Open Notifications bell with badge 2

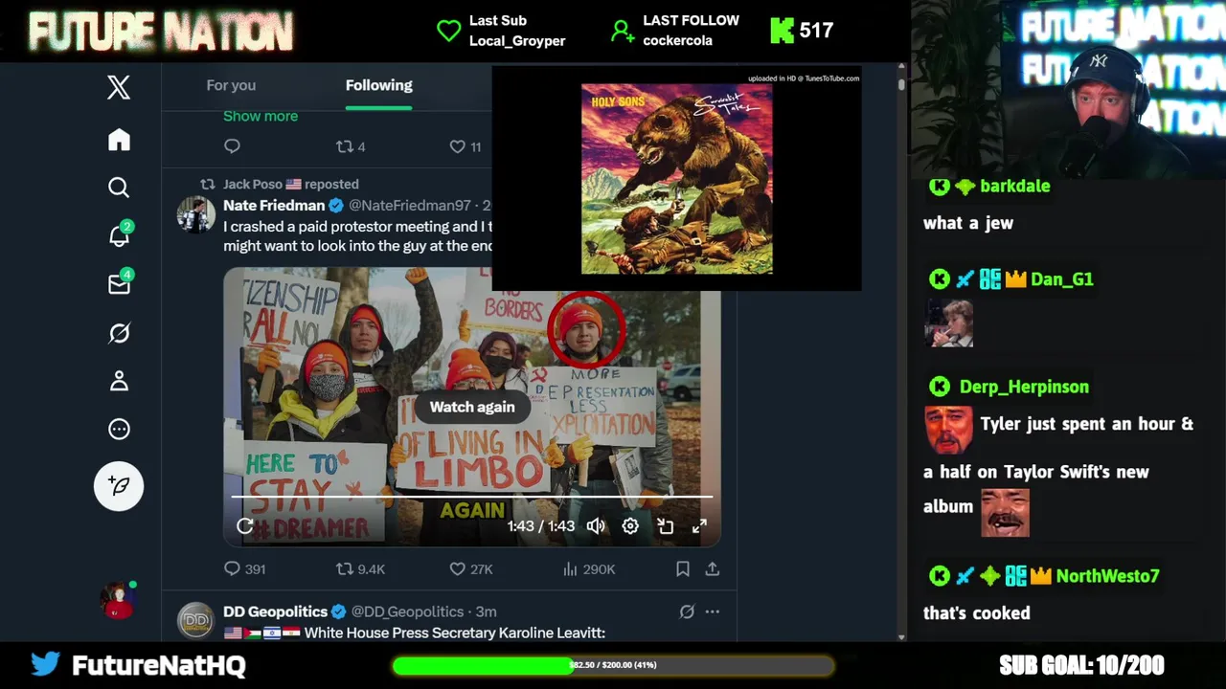click(x=120, y=234)
